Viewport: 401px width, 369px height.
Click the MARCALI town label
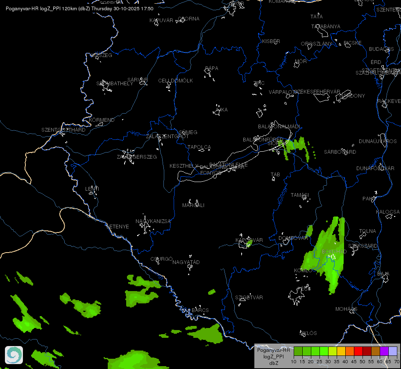(193, 205)
